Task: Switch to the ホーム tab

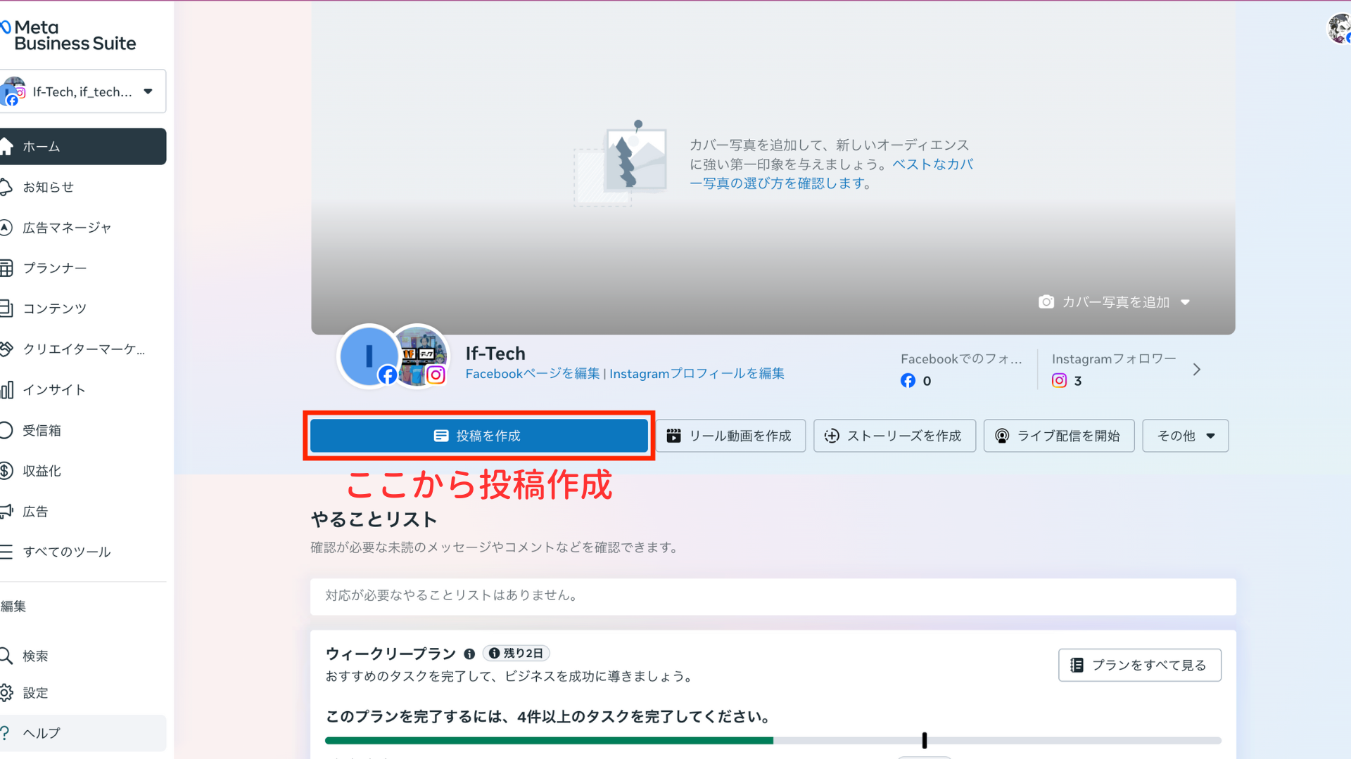Action: point(42,146)
